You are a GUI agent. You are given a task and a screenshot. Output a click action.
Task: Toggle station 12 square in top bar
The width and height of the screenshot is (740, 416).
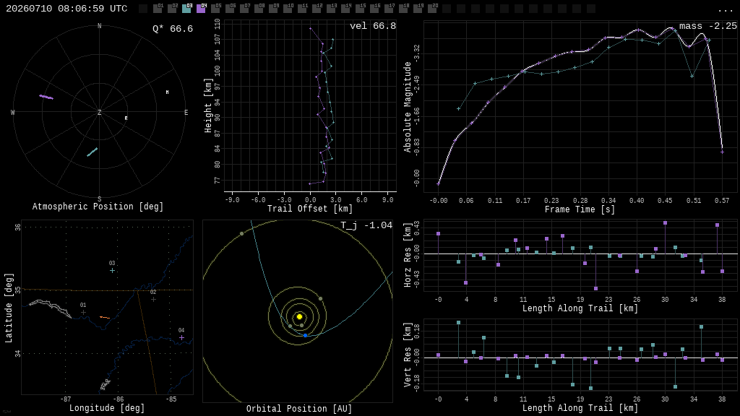pyautogui.click(x=317, y=9)
